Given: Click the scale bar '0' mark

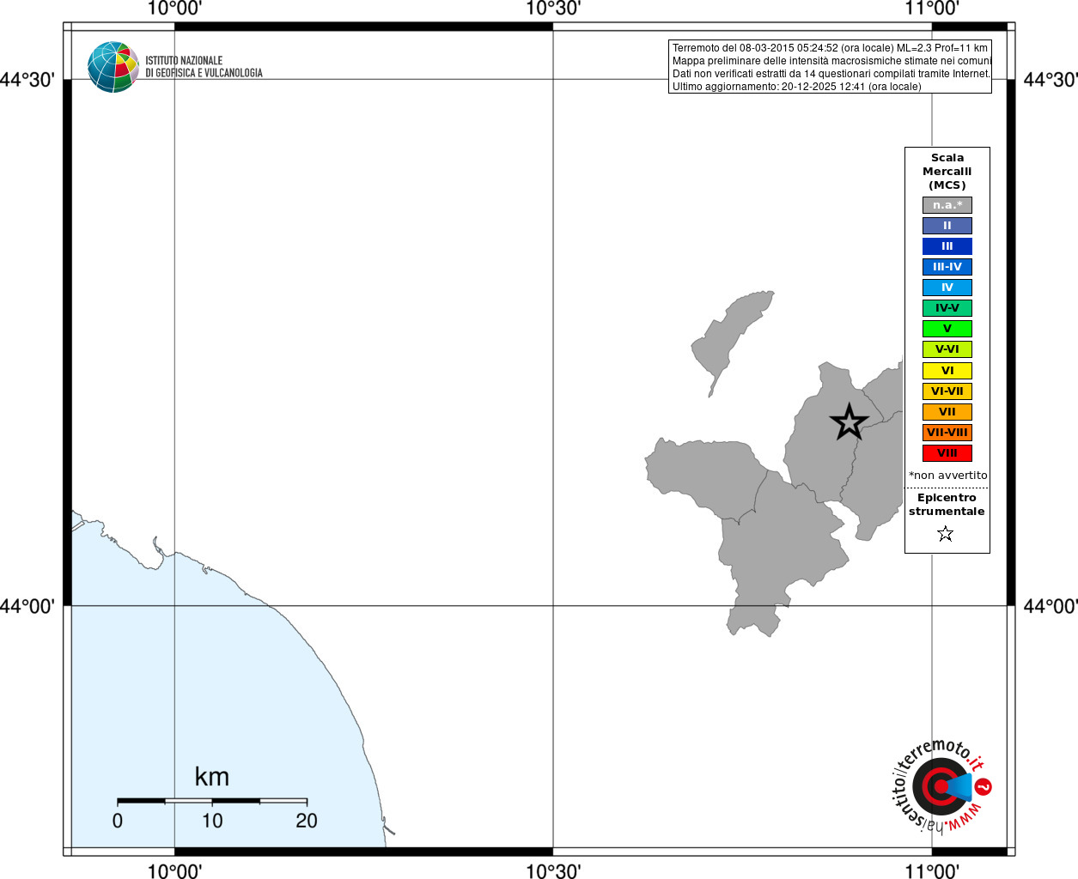Looking at the screenshot, I should [x=118, y=821].
